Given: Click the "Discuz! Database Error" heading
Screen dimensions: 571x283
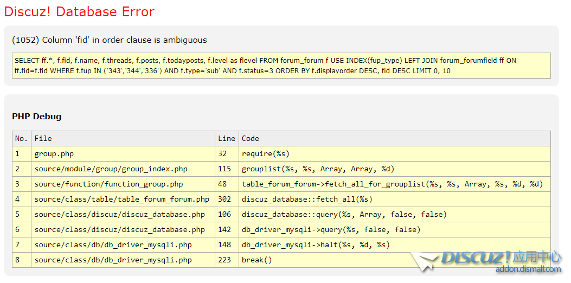Looking at the screenshot, I should click(x=79, y=12).
